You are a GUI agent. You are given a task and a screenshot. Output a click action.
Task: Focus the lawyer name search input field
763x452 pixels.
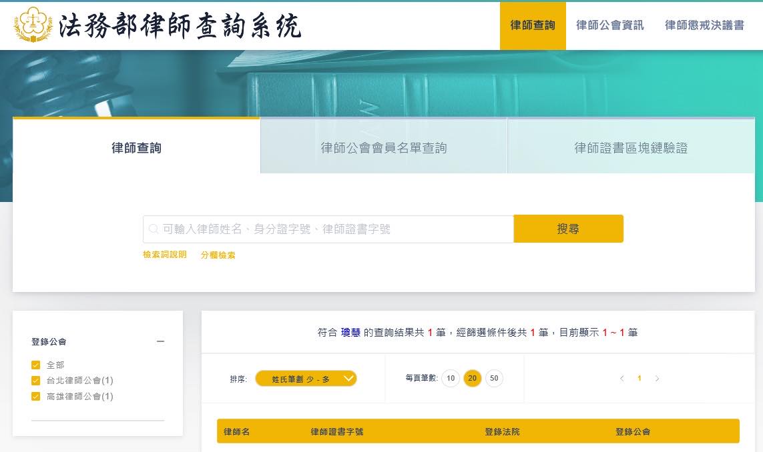(328, 229)
